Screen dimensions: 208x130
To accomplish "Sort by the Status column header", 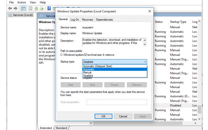I will coord(159,22).
